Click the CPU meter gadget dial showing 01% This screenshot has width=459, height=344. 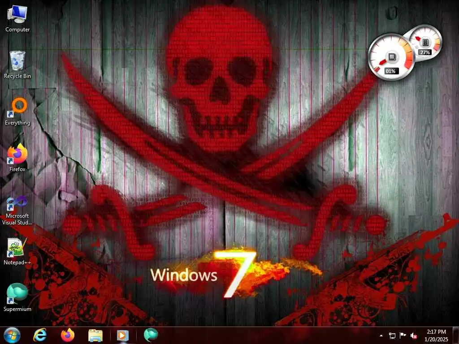(391, 57)
